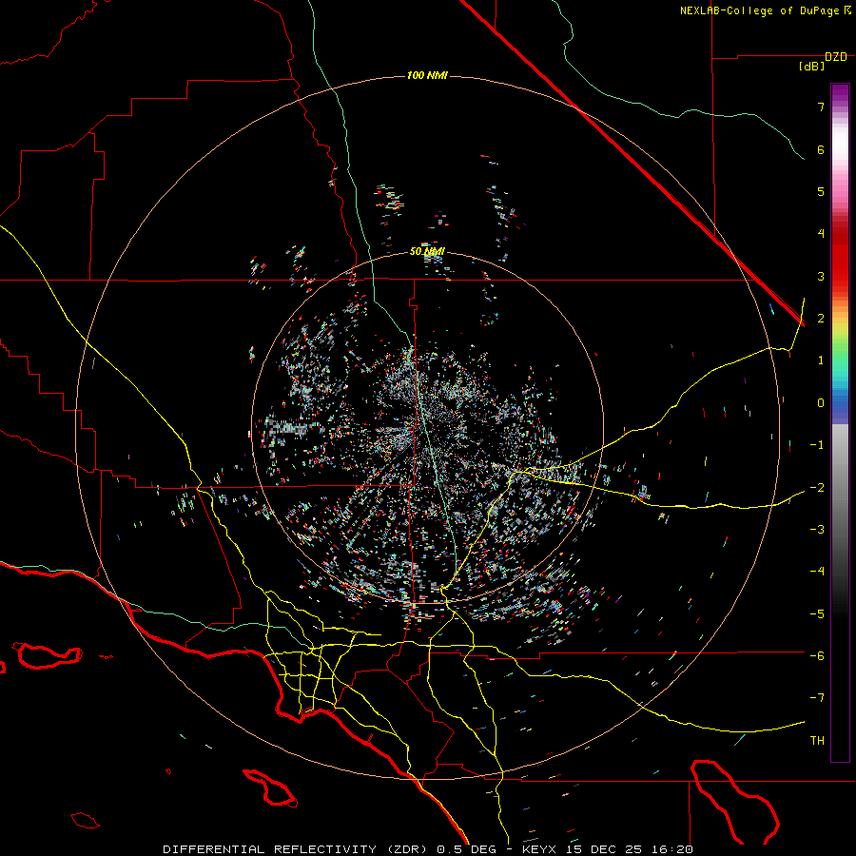Click the logo icon after DuPage text
Image resolution: width=856 pixels, height=856 pixels.
pyautogui.click(x=848, y=10)
